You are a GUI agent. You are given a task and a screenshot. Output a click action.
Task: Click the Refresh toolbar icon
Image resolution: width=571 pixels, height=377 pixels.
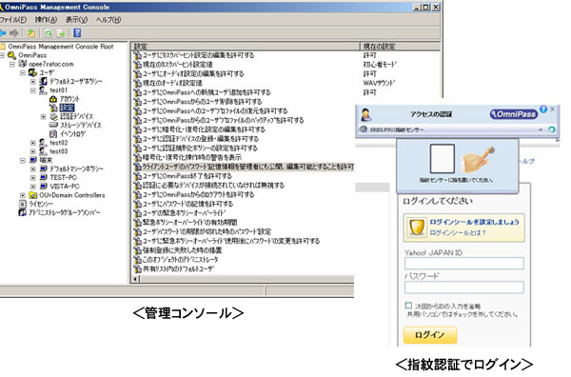(49, 33)
